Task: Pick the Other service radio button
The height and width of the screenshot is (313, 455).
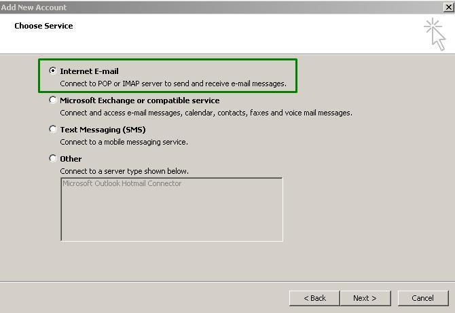Action: [x=52, y=159]
